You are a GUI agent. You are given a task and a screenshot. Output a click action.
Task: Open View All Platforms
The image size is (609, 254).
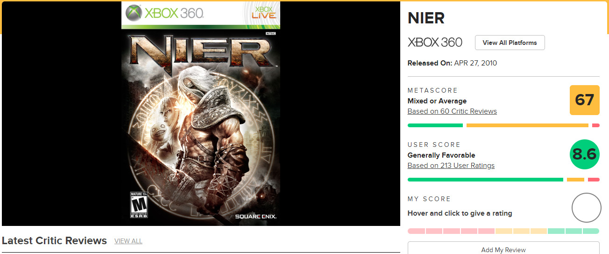(510, 43)
